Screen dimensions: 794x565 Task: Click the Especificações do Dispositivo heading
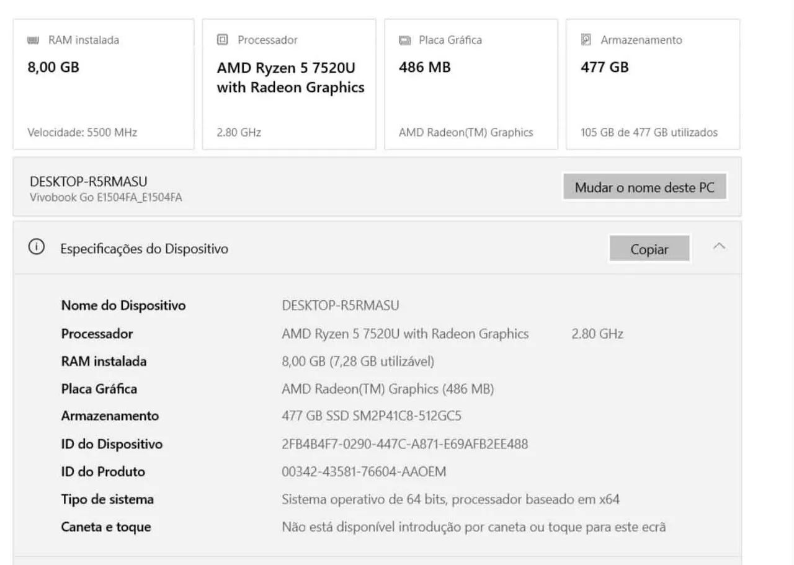144,249
